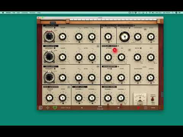Click the small icon beside Oscillator 1 Frequency label

click(55, 28)
